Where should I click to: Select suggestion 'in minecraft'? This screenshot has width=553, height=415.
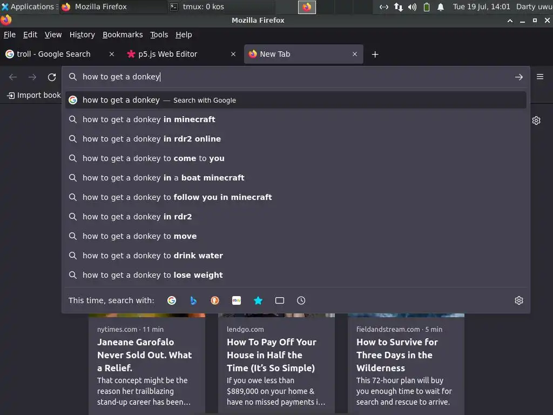pos(295,119)
